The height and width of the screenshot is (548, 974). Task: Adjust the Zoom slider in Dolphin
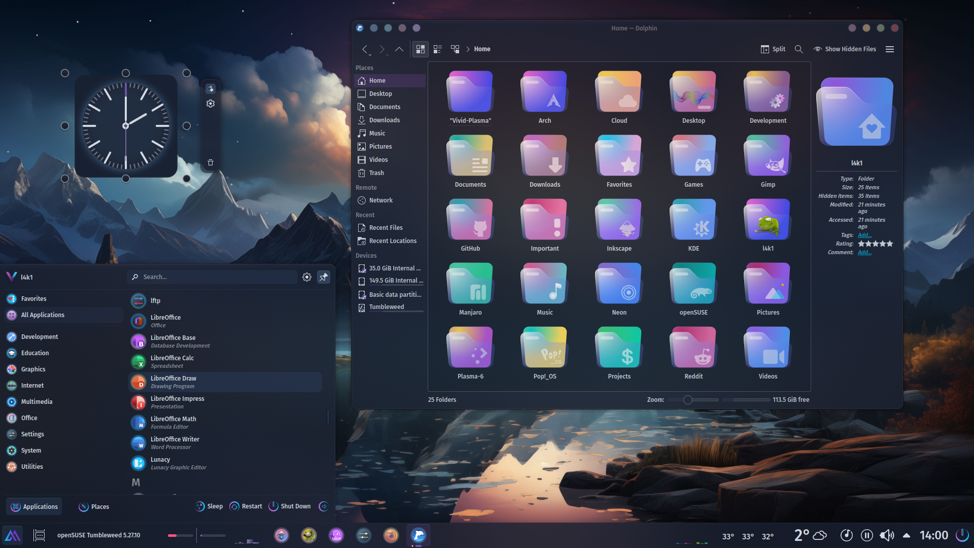[x=692, y=400]
